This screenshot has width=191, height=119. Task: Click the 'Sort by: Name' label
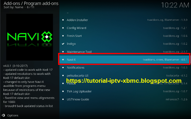point(13,7)
